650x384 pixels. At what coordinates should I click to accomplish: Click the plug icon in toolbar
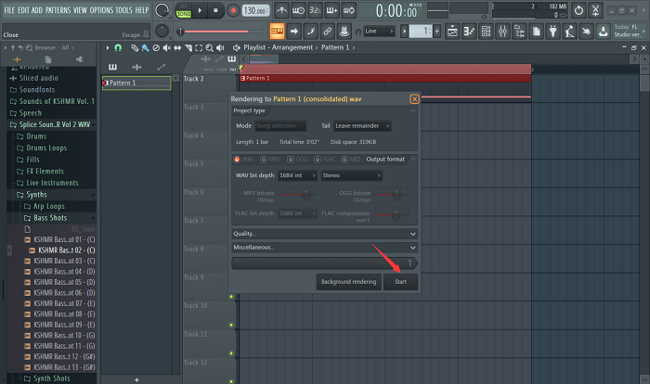[552, 32]
